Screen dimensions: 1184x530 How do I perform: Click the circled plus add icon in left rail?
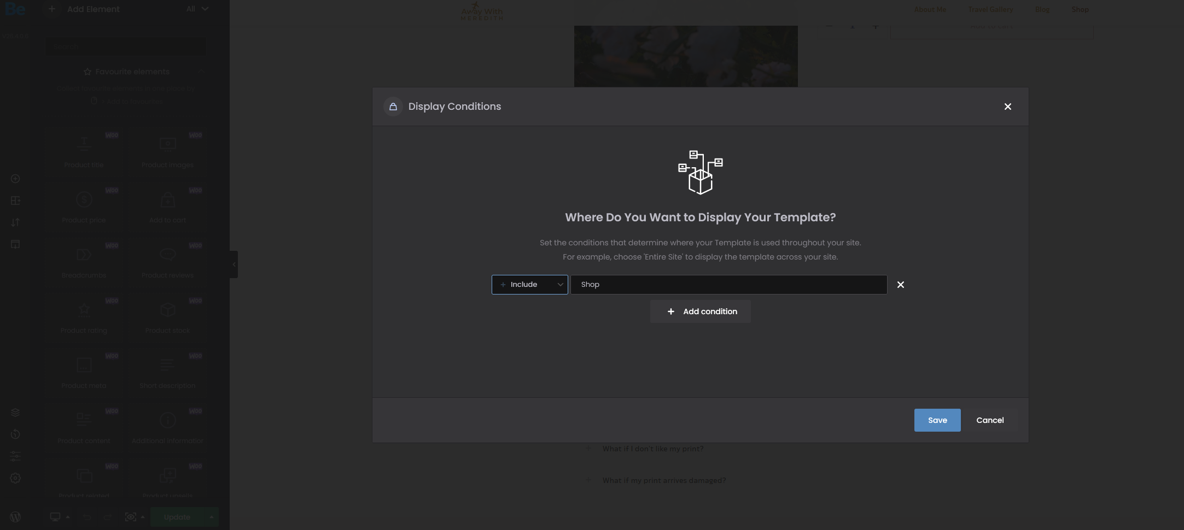(x=15, y=179)
